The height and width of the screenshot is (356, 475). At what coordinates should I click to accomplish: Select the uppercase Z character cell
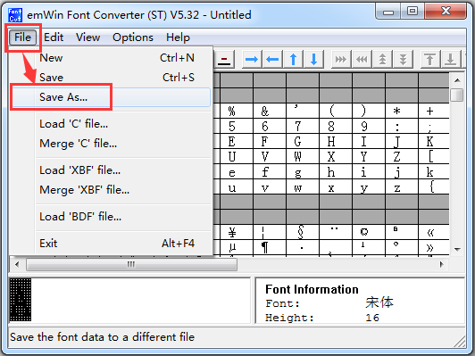[402, 156]
